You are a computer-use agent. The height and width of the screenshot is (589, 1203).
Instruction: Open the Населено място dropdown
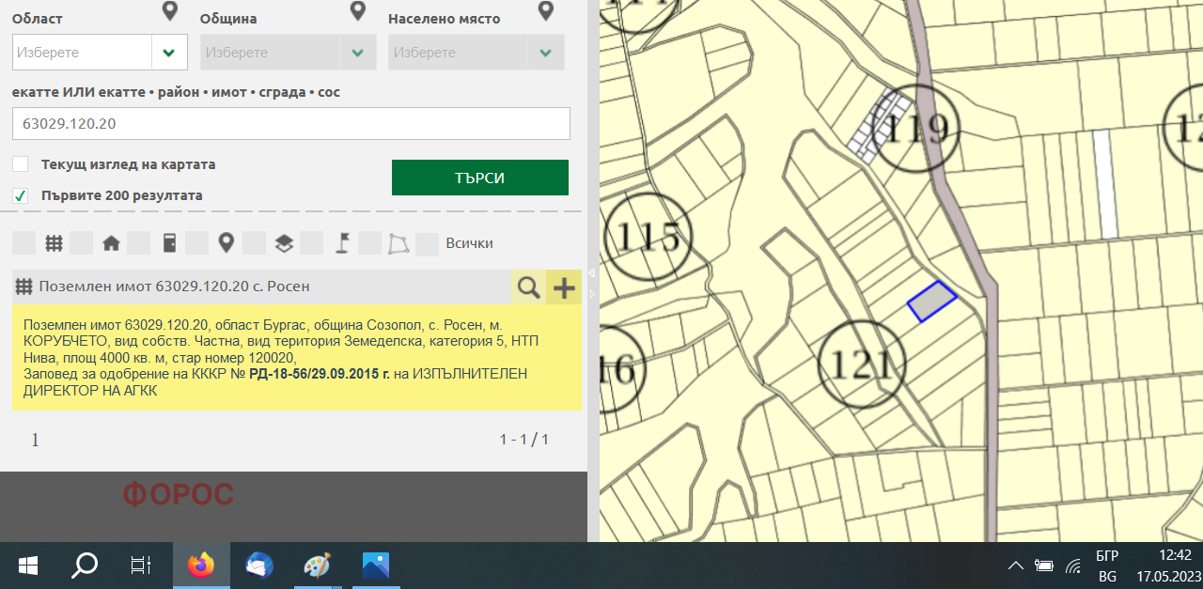545,52
